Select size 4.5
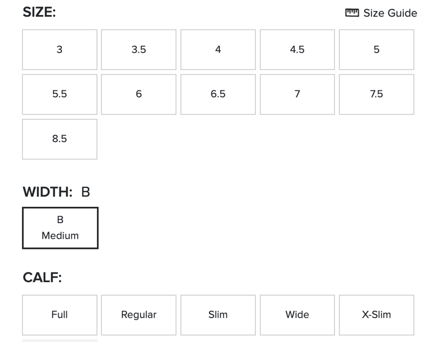431x342 pixels. [297, 50]
